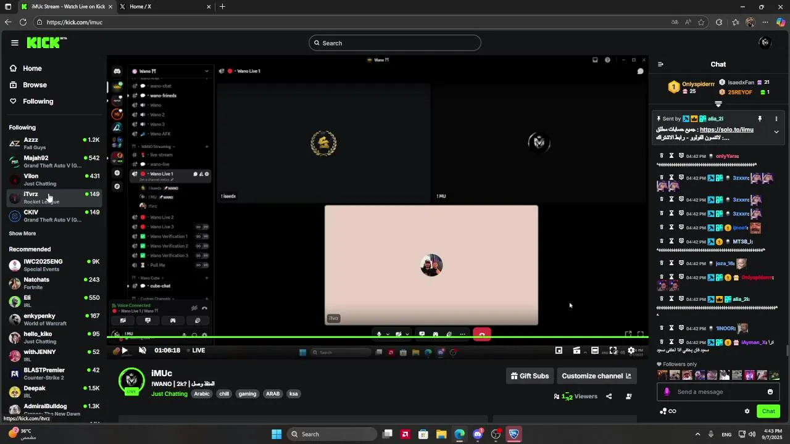
Task: Expand the chat leaderboard arrow
Action: pyautogui.click(x=718, y=104)
